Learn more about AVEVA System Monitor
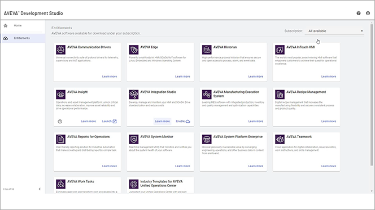The height and width of the screenshot is (210, 375). click(182, 166)
